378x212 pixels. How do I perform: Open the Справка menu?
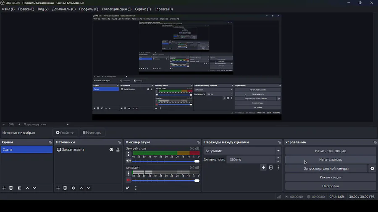[x=163, y=9]
